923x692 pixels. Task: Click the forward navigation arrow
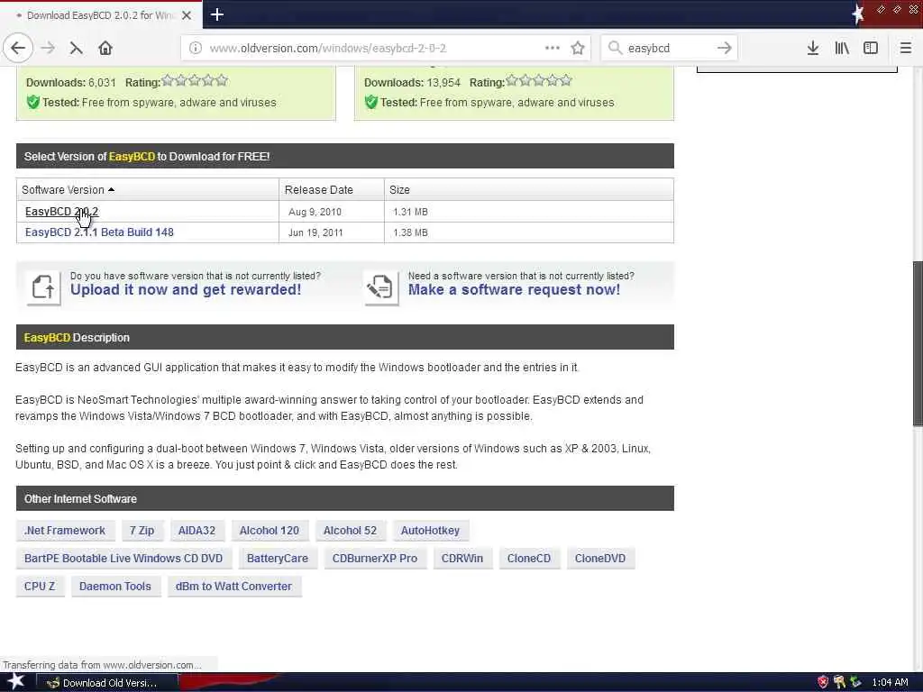coord(49,48)
